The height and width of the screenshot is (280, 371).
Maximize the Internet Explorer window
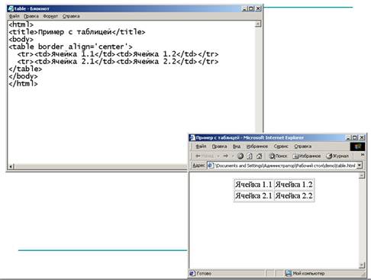355,137
